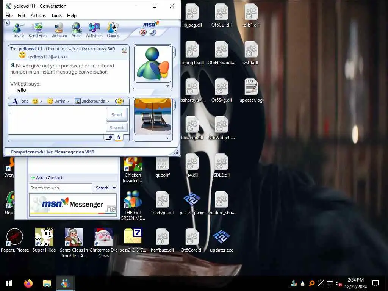Switch to handwriting mode pen icon
Viewport: 388px width, 291px height.
coord(109,138)
